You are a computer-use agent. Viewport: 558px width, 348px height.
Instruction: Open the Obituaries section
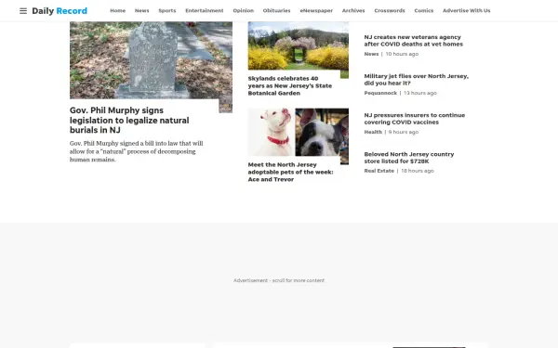pos(276,10)
